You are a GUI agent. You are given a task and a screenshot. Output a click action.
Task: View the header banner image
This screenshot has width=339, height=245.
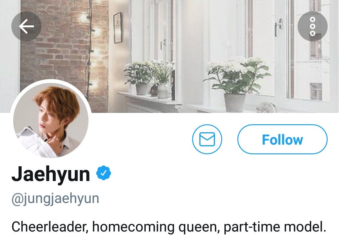coord(169,56)
